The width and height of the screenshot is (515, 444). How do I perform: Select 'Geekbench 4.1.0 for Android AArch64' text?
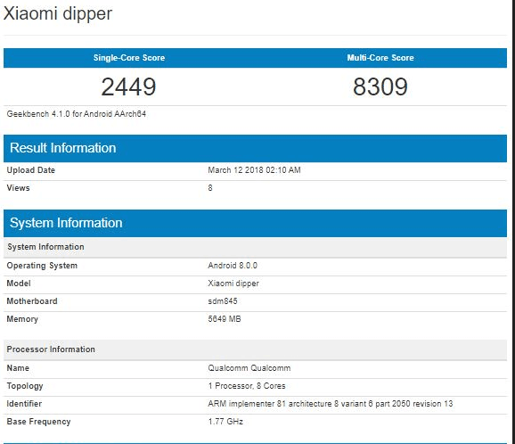pos(77,114)
